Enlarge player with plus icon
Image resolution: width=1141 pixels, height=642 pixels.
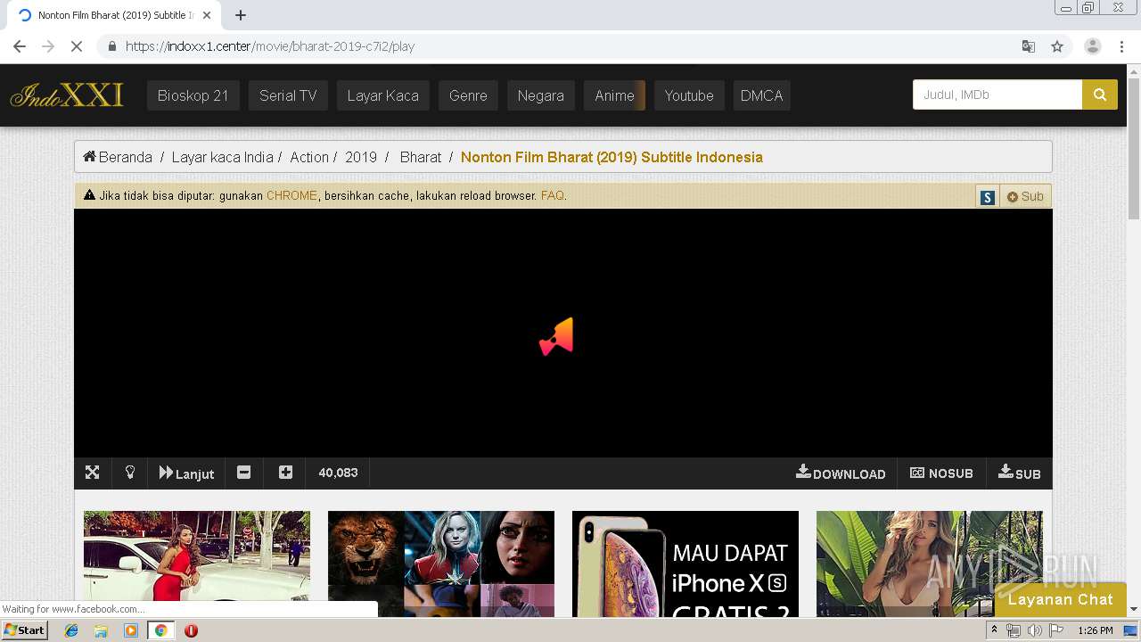285,473
